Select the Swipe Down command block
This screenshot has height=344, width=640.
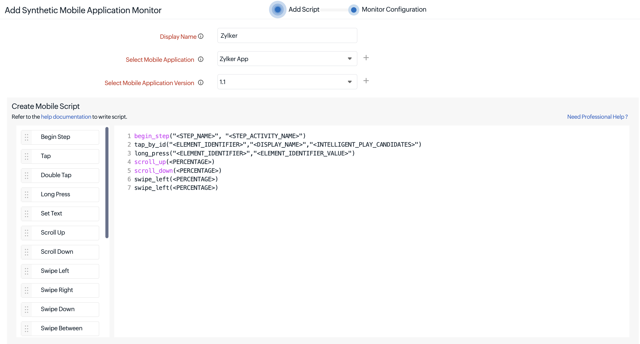tap(60, 310)
